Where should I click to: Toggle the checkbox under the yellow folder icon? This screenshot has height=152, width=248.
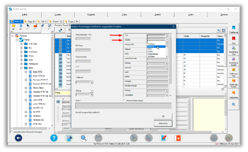13,29
